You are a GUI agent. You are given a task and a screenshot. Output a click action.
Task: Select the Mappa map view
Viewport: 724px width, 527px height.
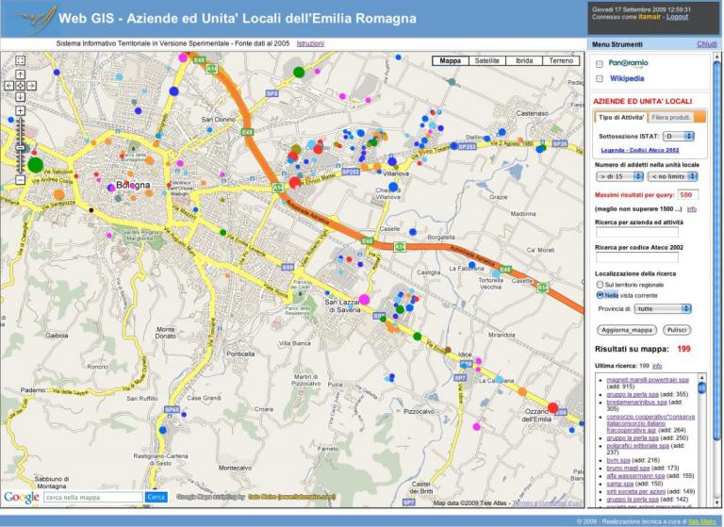451,60
